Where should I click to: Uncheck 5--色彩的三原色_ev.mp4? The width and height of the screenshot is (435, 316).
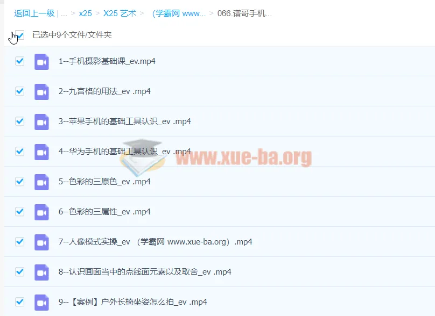point(19,182)
